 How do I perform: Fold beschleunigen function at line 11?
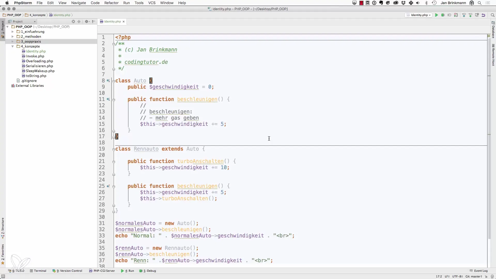pos(114,99)
